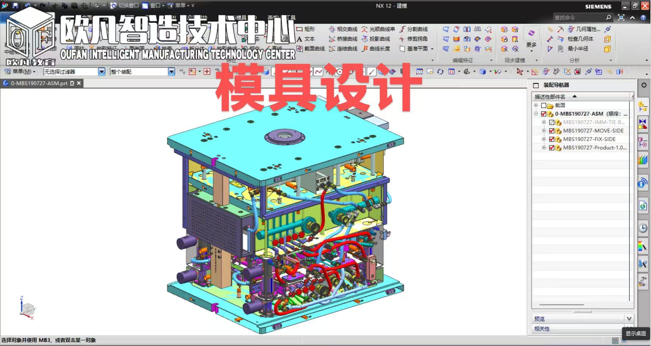Image resolution: width=651 pixels, height=346 pixels.
Task: Uncheck the MBS190727-MOVE-SIDE component checkbox
Action: 552,131
